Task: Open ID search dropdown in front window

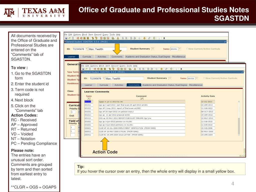Action: tap(103, 78)
